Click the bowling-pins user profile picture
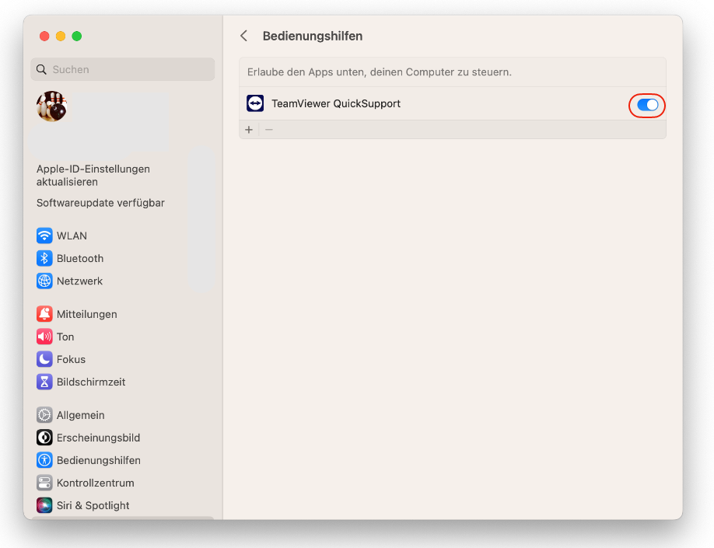Screen dimensions: 714x548 (52, 106)
